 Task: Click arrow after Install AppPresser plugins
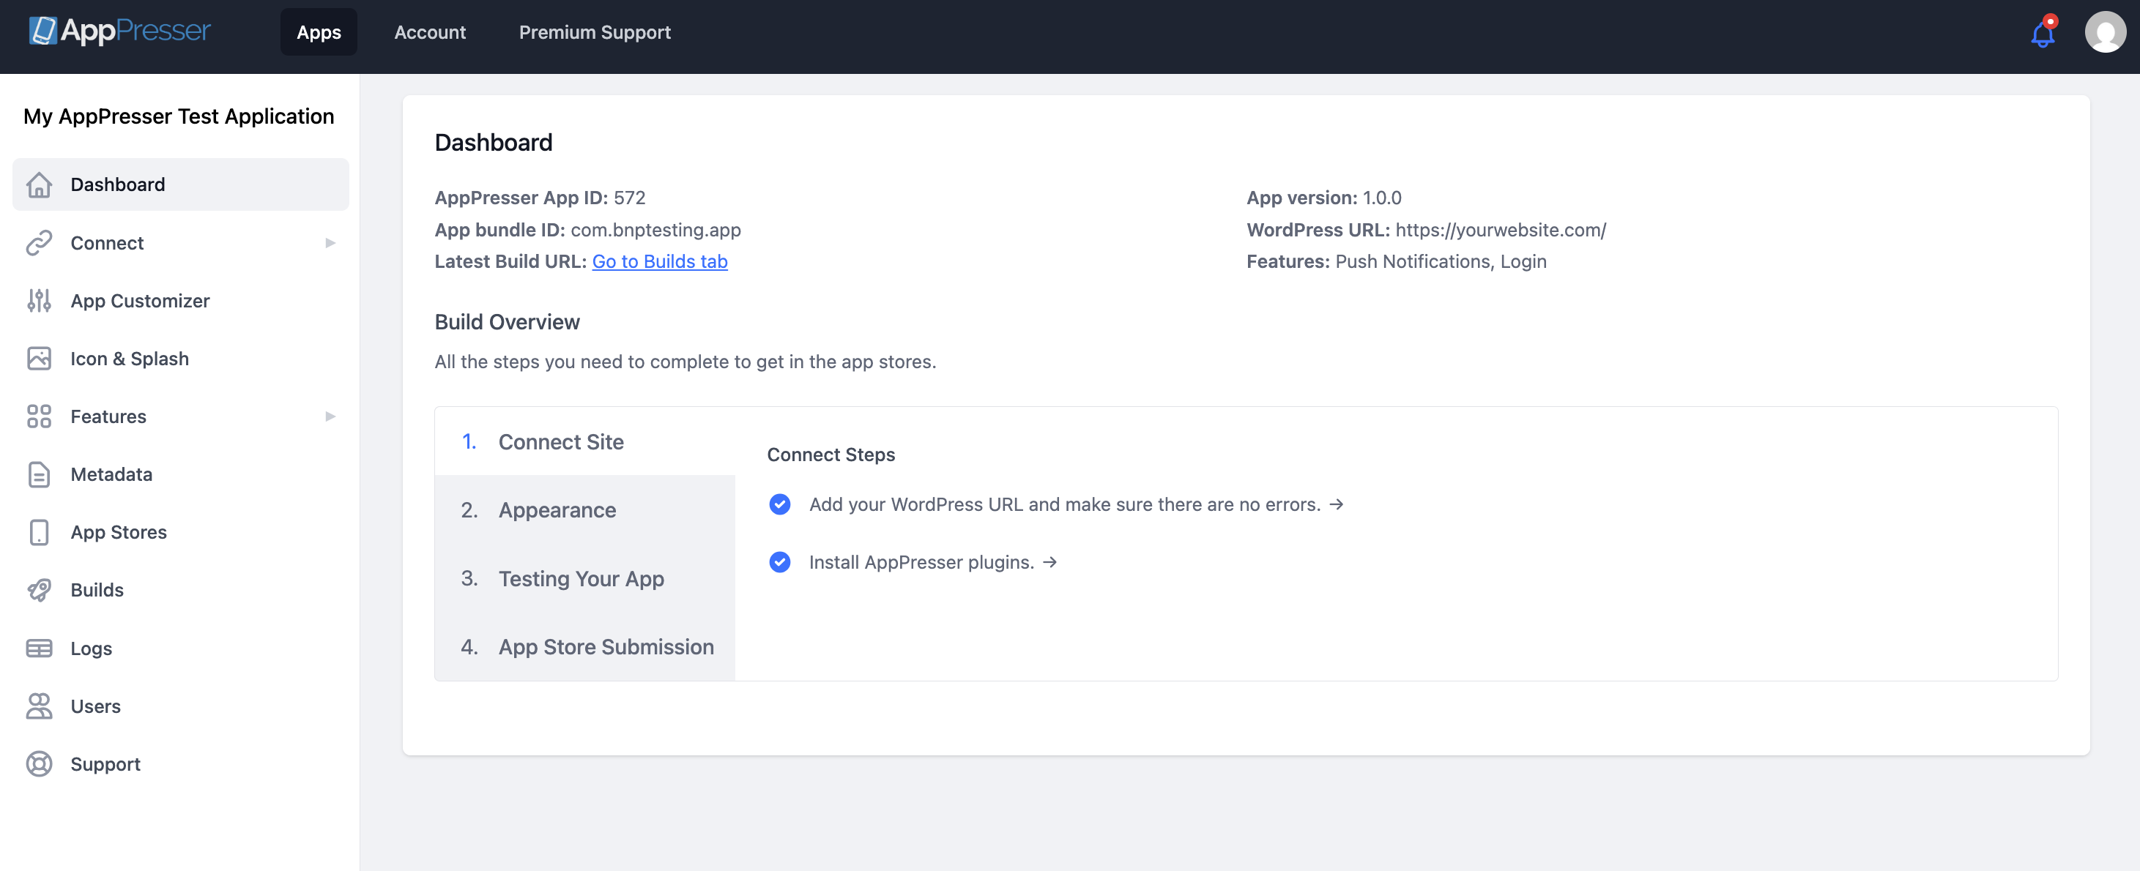(1050, 562)
